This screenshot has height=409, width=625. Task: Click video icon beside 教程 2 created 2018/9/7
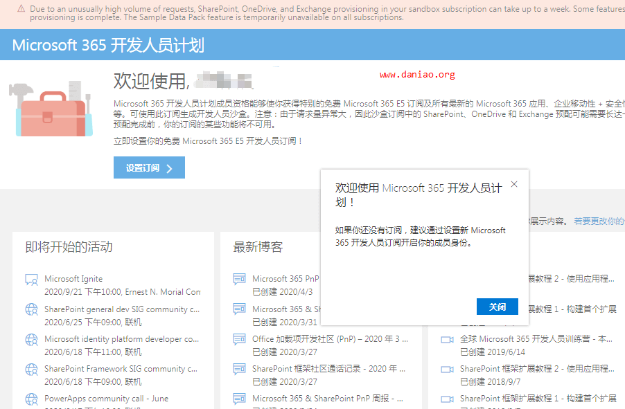[x=447, y=370]
